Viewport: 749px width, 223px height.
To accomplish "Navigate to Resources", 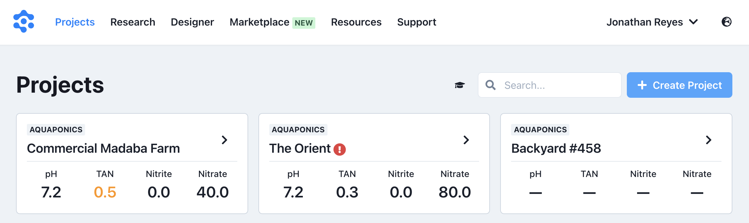I will pyautogui.click(x=356, y=22).
